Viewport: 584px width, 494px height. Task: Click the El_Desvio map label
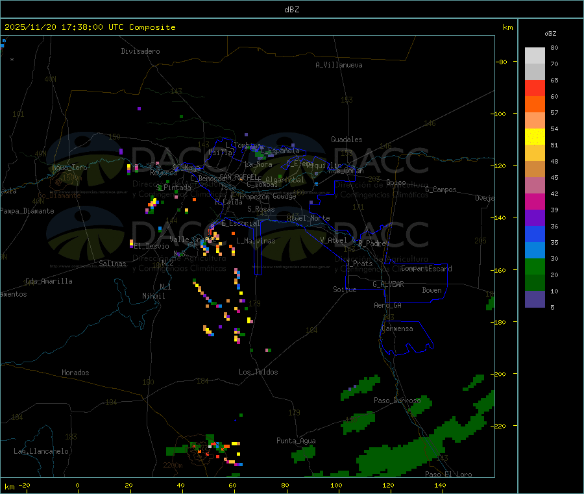tap(151, 246)
